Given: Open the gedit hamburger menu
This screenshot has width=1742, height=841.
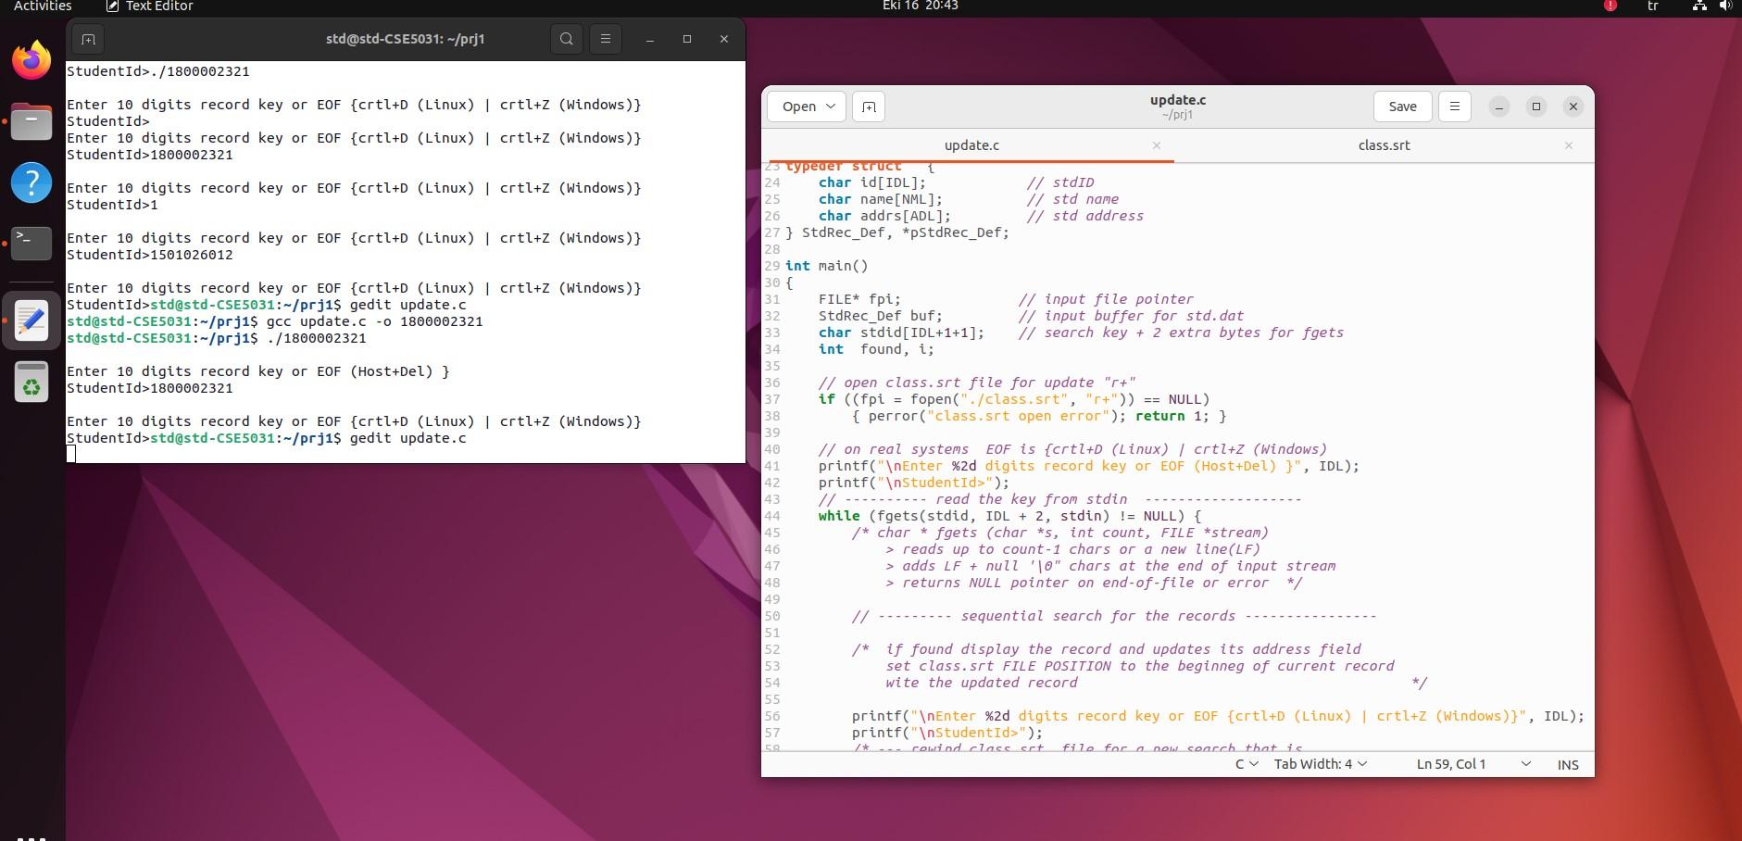Looking at the screenshot, I should 1454,107.
